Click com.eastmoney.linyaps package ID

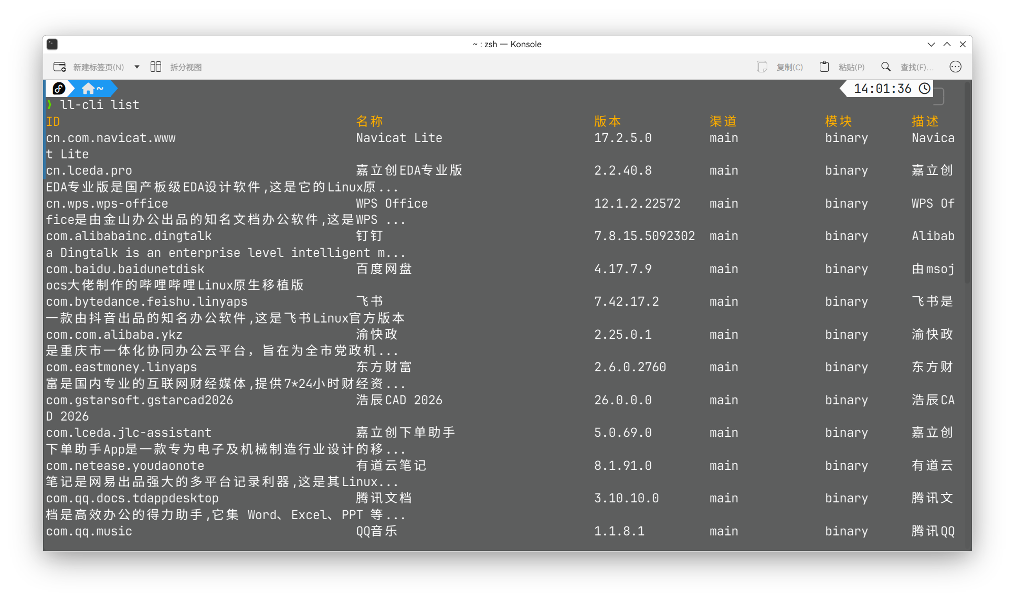pyautogui.click(x=121, y=368)
